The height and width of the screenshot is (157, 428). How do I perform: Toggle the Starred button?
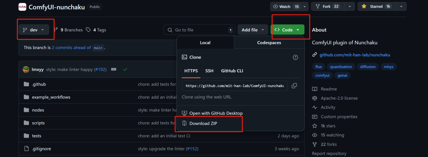pyautogui.click(x=377, y=7)
